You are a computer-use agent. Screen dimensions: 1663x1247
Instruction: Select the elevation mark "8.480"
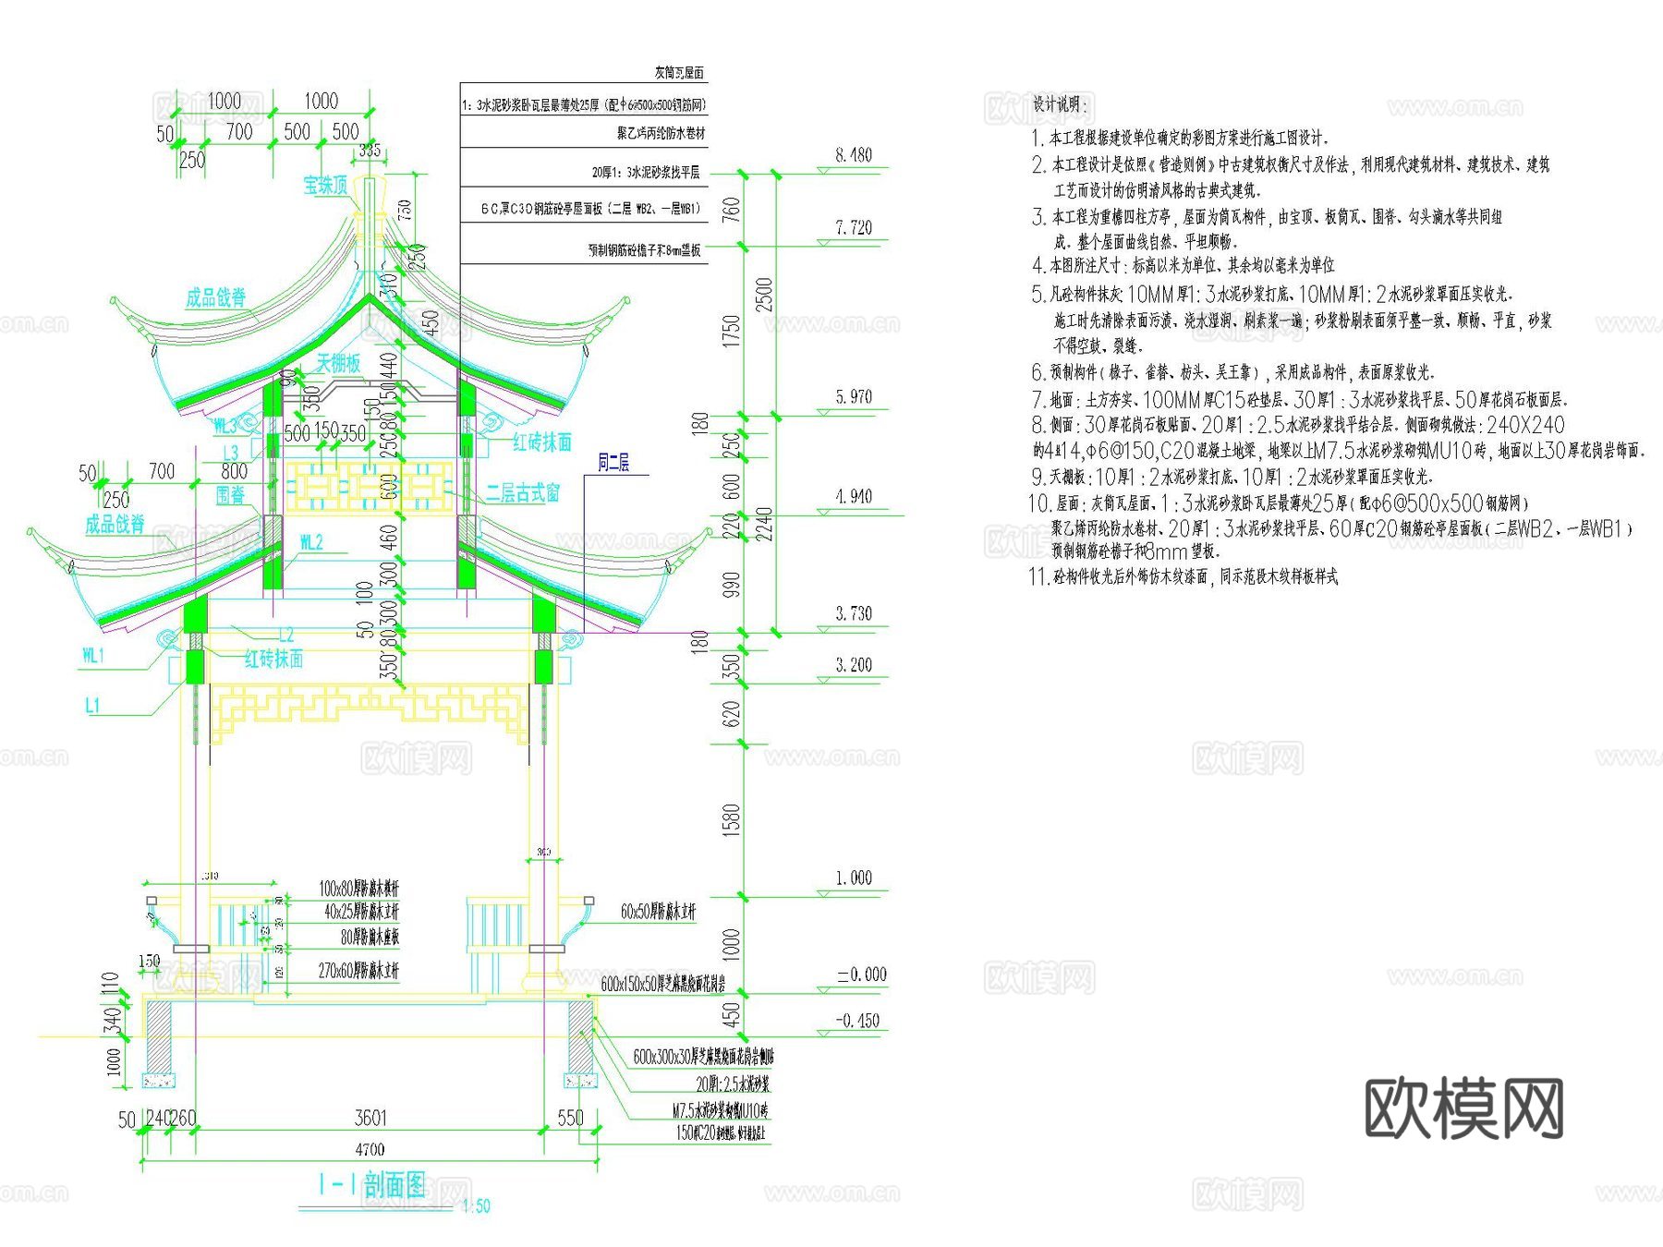point(854,155)
